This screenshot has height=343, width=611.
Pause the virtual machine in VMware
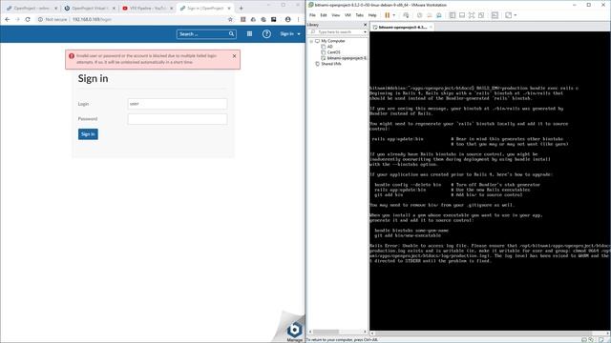(x=387, y=15)
